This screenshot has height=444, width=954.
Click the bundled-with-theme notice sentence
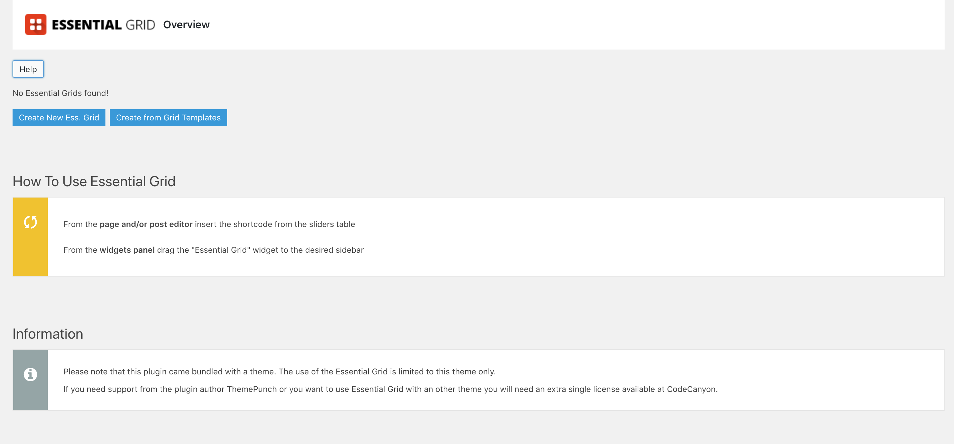pyautogui.click(x=279, y=372)
